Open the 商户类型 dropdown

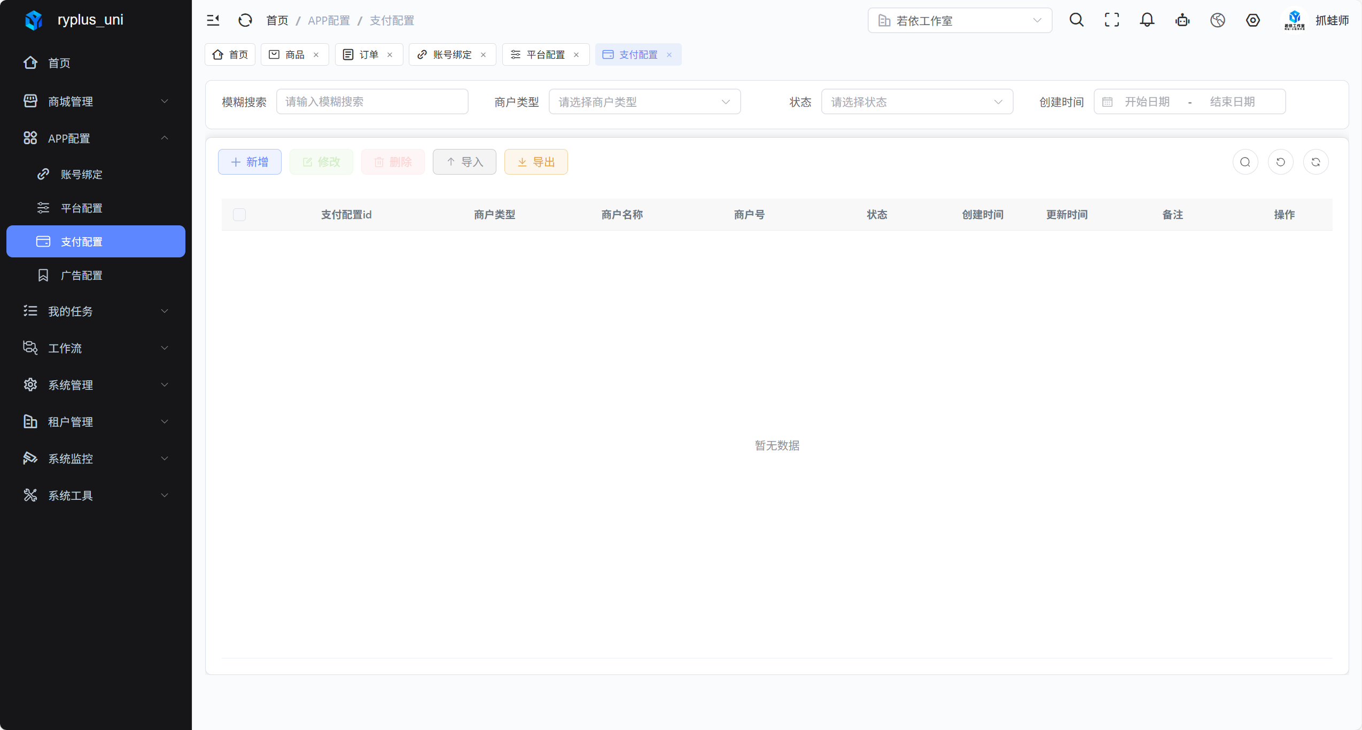click(x=644, y=101)
